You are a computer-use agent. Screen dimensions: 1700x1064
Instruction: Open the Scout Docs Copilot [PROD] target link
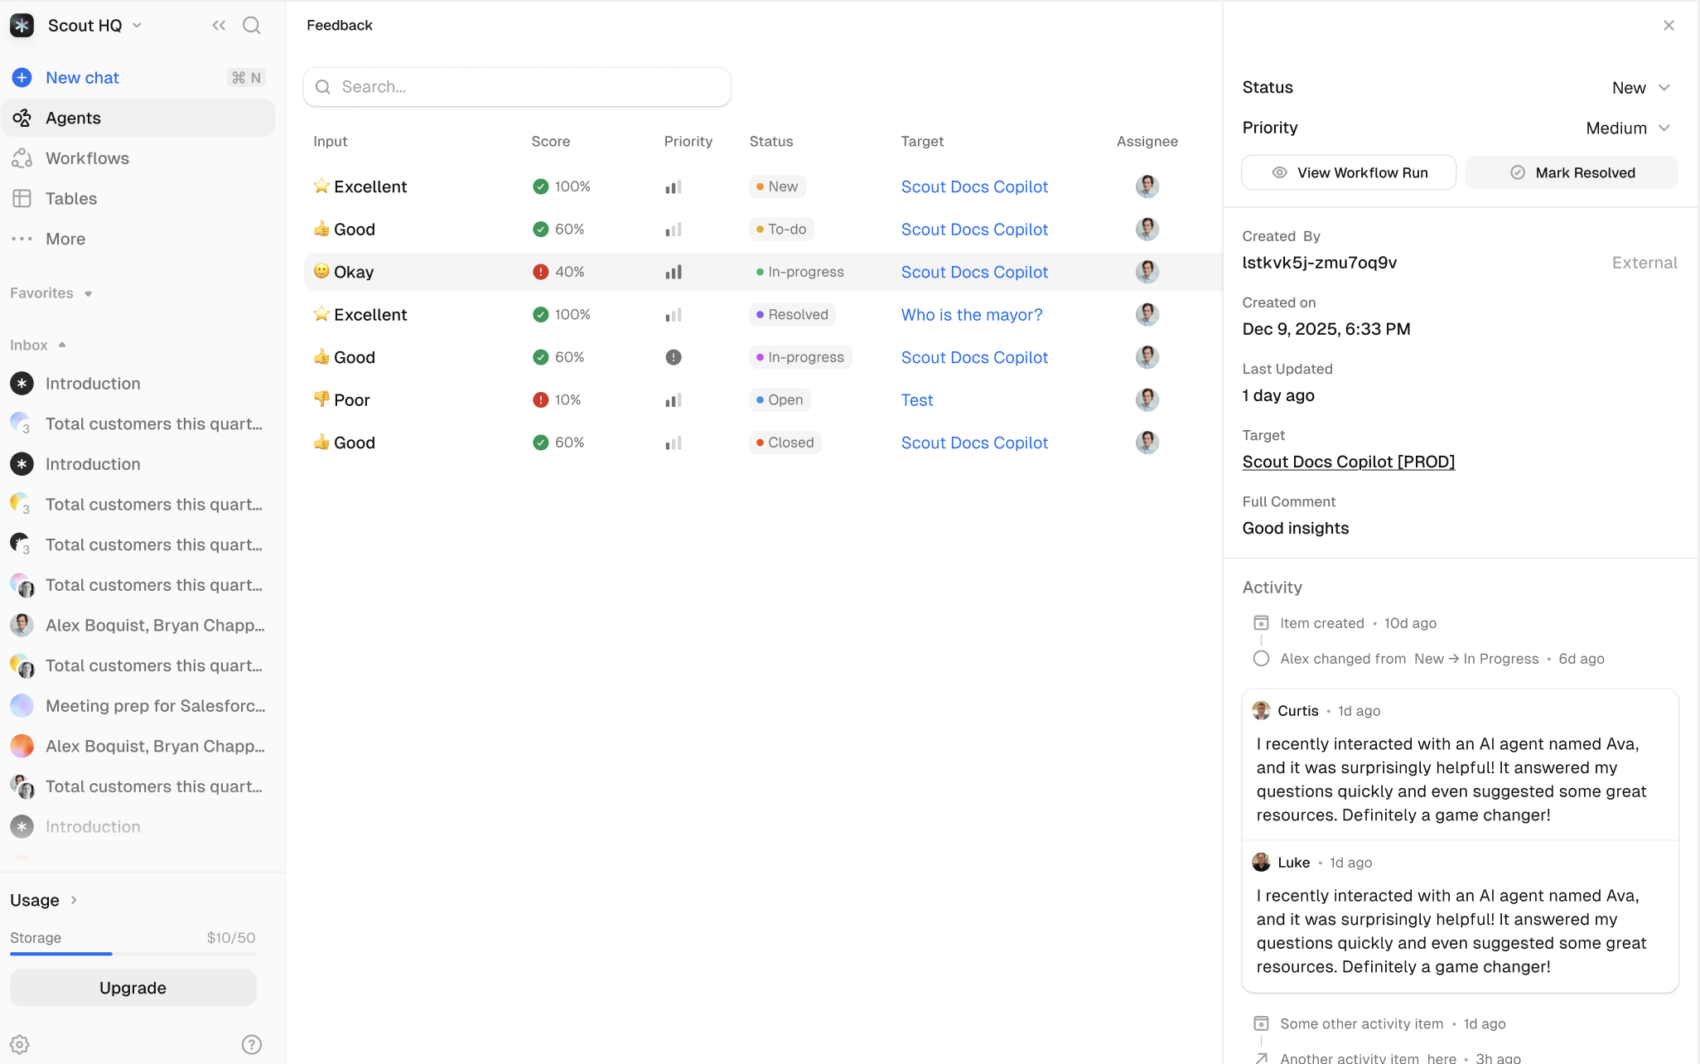(x=1349, y=462)
